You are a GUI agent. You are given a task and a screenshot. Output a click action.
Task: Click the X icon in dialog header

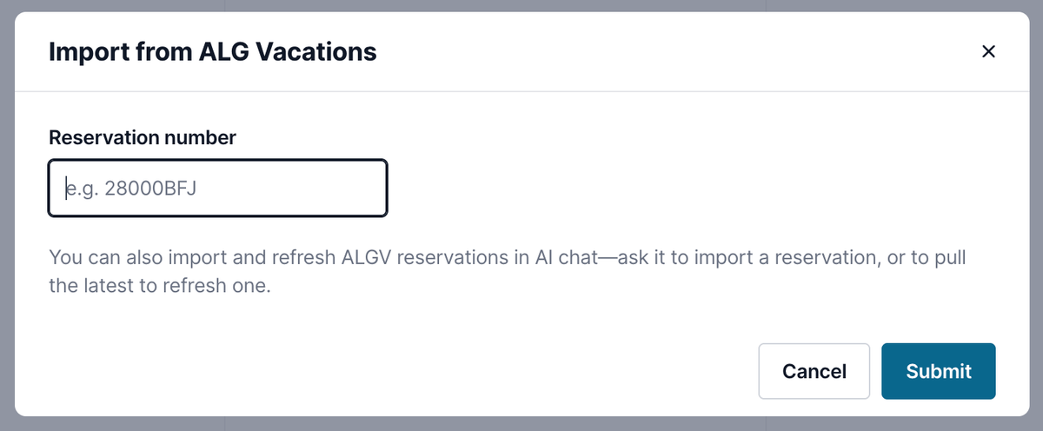point(987,51)
